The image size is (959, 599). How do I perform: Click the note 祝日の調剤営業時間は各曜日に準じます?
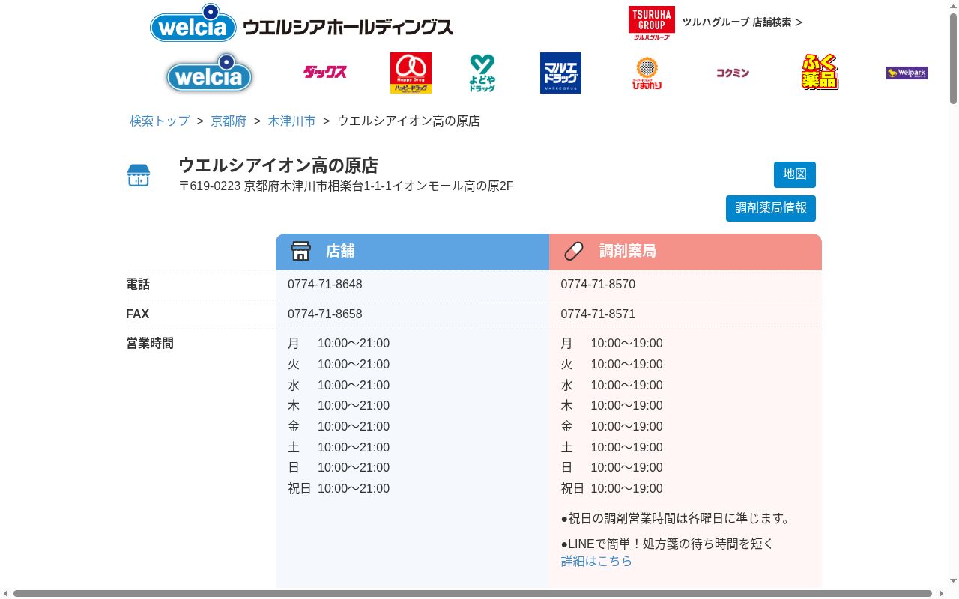coord(676,518)
